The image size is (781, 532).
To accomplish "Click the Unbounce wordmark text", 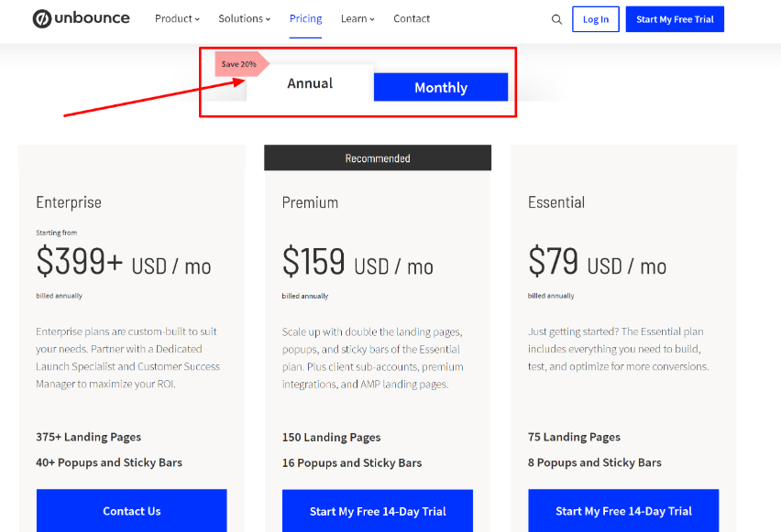I will tap(92, 18).
